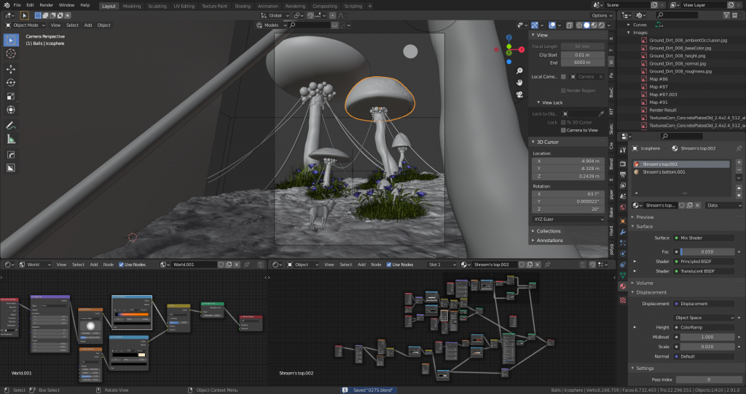Open the Physics properties tab
Viewport: 746px width, 394px height.
tap(622, 254)
